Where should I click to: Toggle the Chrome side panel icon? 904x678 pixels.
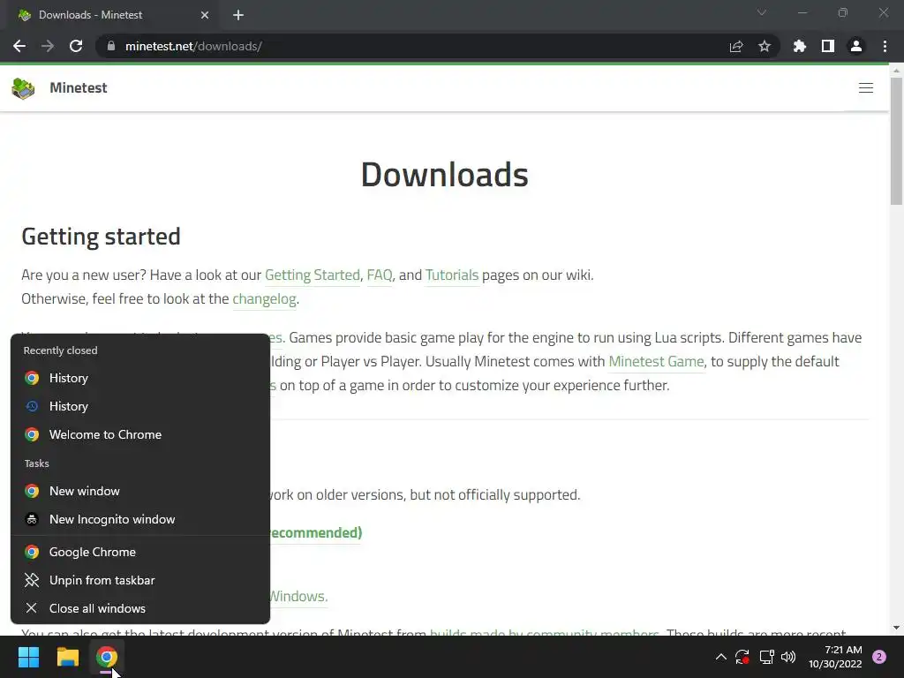[828, 46]
